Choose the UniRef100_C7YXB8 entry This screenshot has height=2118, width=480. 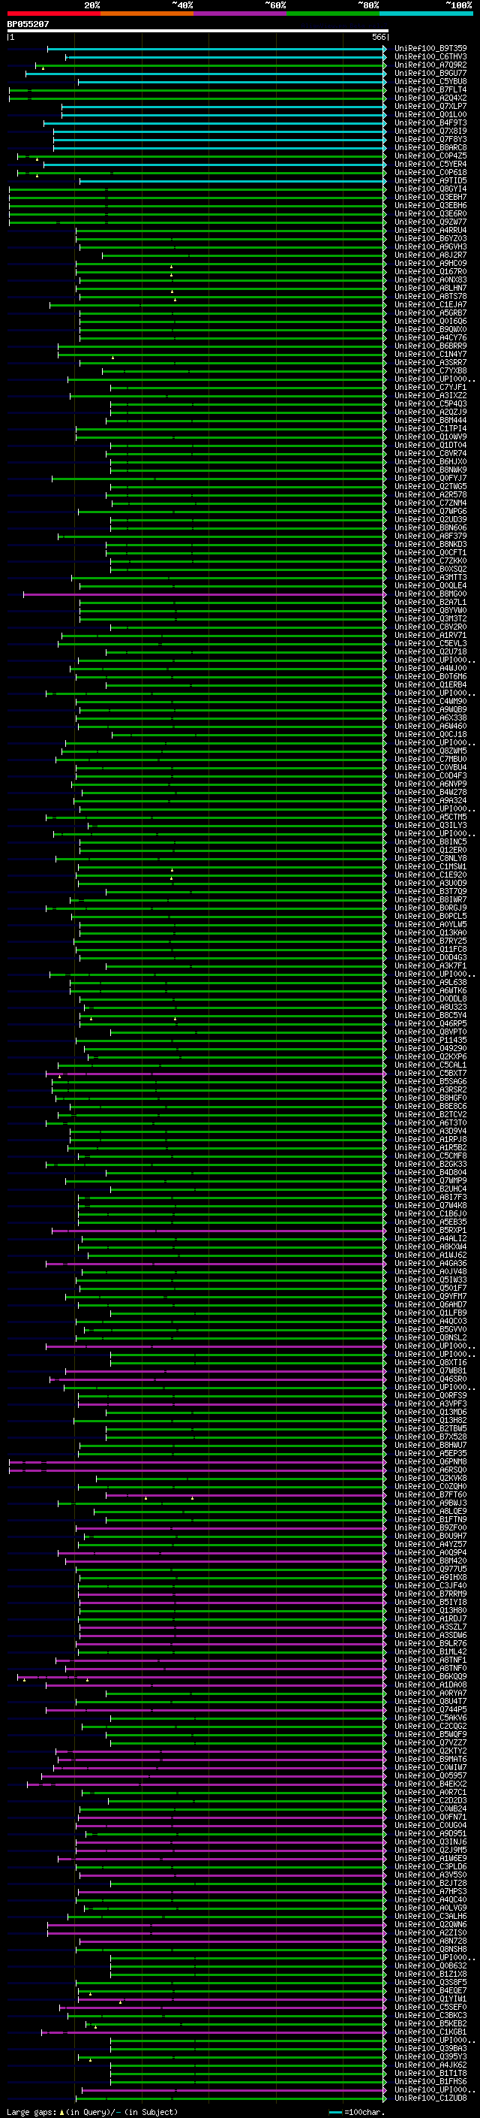(430, 371)
